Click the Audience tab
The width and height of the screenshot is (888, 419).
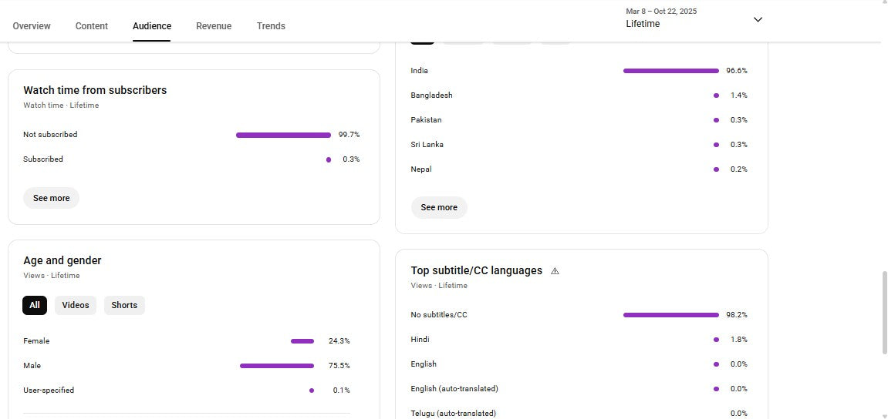pyautogui.click(x=152, y=26)
